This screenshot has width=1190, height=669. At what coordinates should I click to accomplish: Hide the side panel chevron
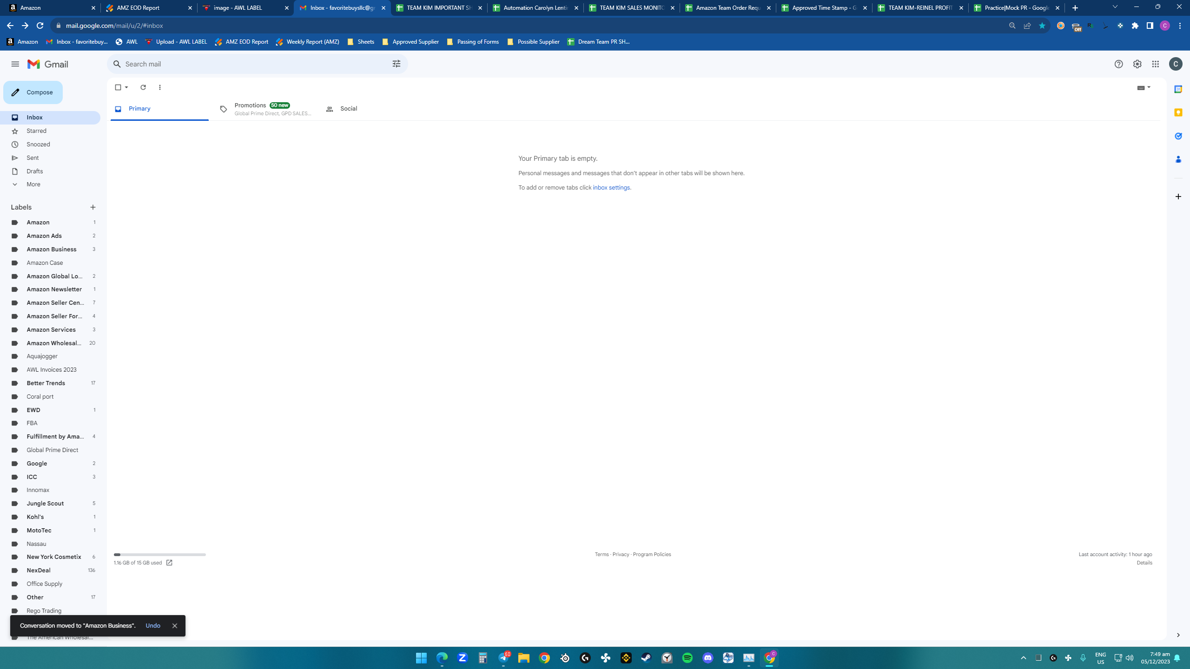(x=1178, y=635)
